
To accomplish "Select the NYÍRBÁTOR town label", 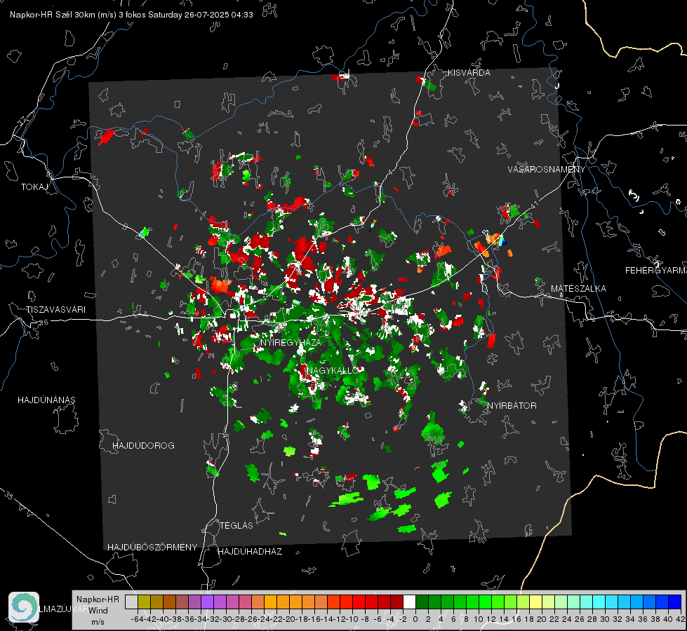I will (x=512, y=406).
